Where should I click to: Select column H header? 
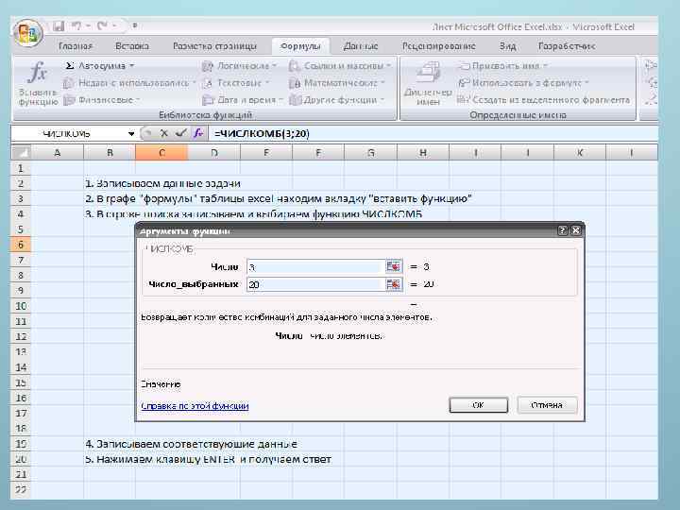coord(423,153)
